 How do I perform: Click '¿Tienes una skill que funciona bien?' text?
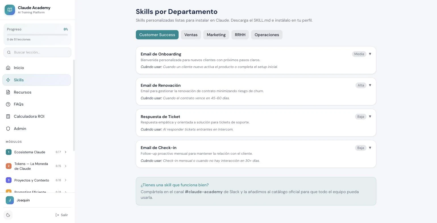(175, 185)
